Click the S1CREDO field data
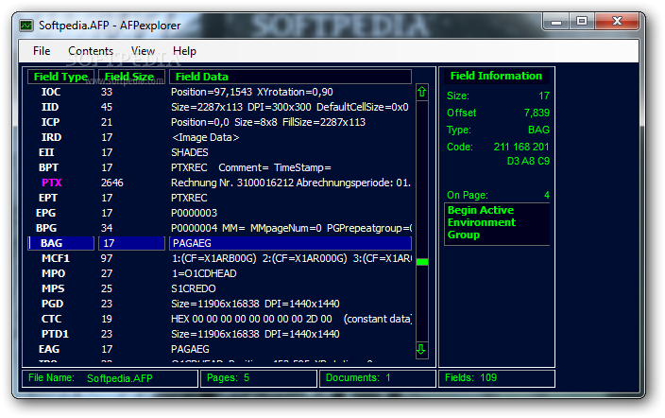The image size is (665, 418). 194,288
